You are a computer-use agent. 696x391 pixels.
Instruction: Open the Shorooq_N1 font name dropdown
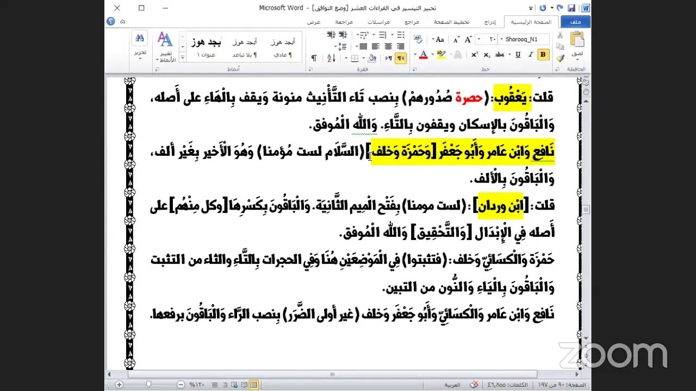click(x=501, y=39)
